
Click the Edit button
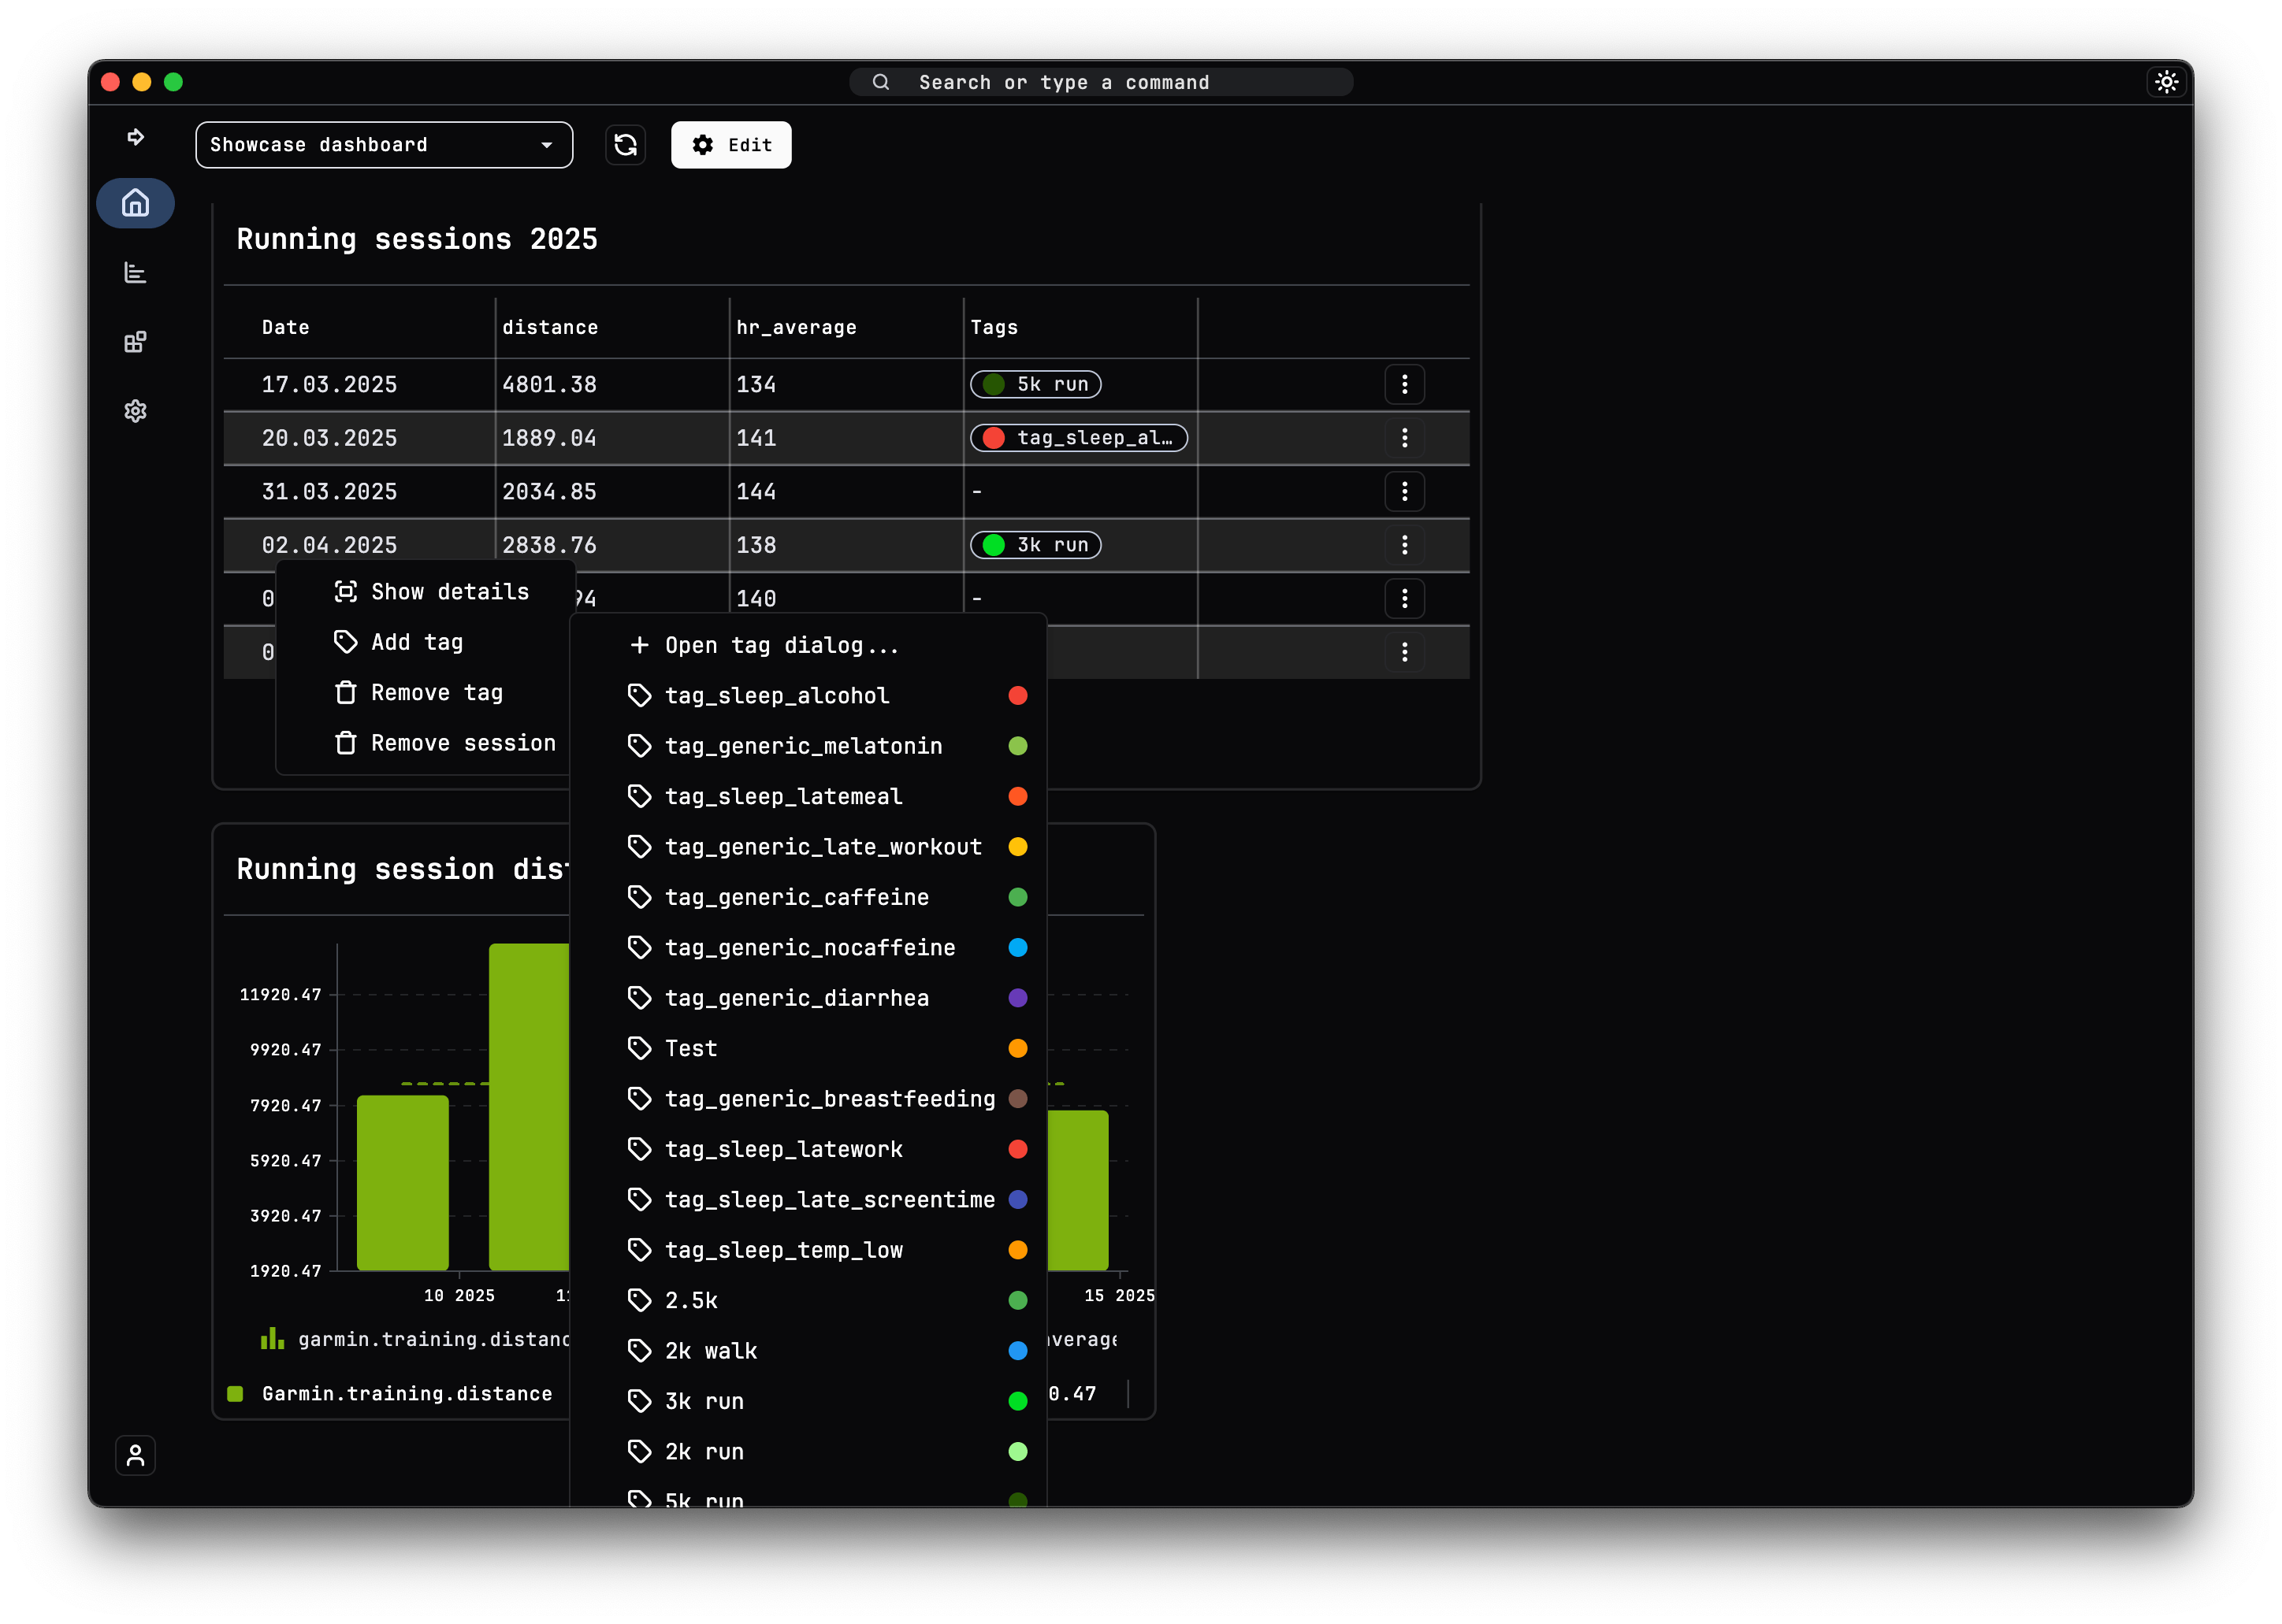(x=730, y=145)
